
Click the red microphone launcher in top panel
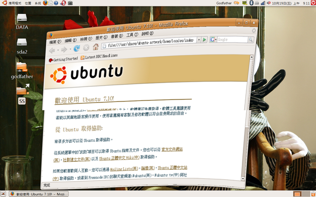click(63, 3)
